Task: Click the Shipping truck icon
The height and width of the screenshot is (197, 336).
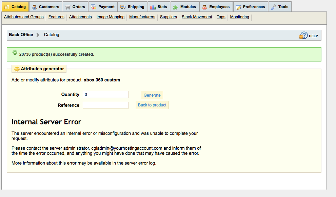Action: pyautogui.click(x=123, y=7)
